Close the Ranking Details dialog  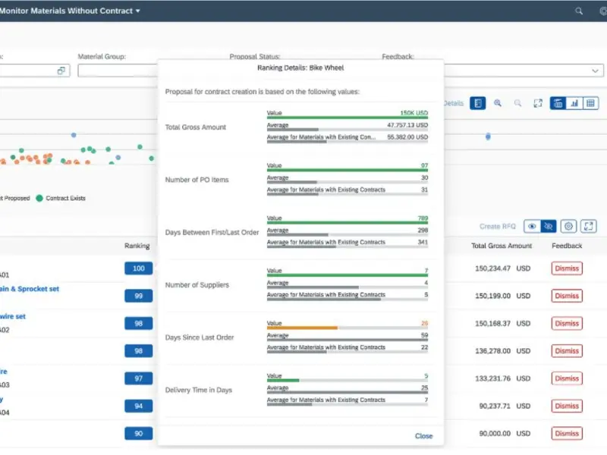[x=423, y=436]
